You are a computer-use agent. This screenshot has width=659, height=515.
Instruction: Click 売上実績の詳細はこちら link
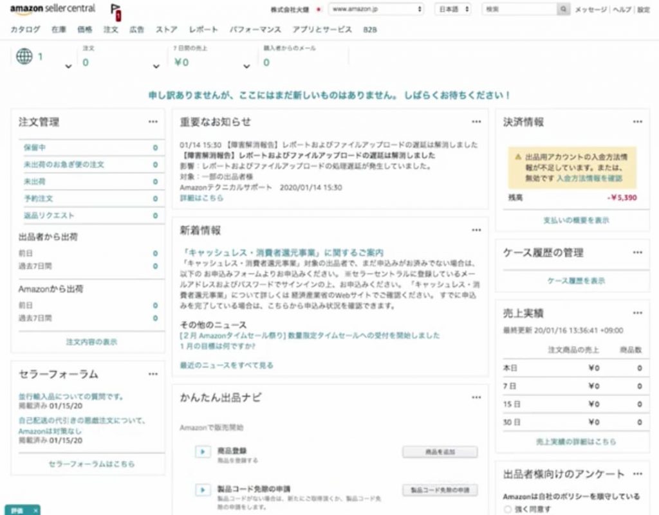click(576, 442)
